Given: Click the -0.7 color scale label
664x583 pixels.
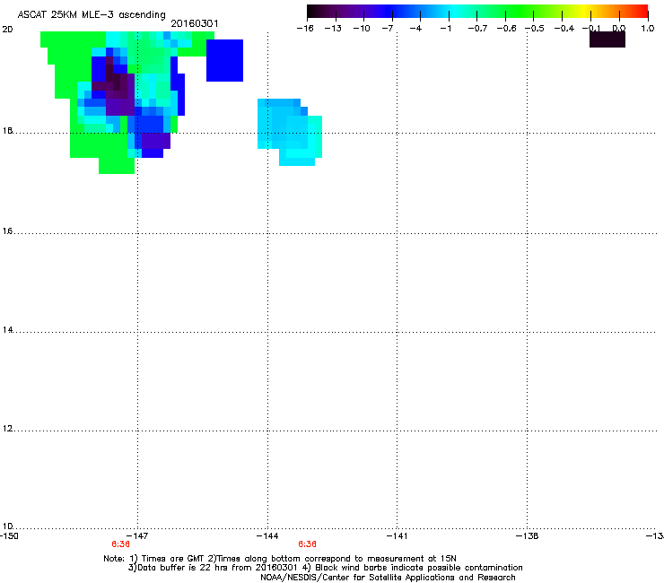Looking at the screenshot, I should pos(477,29).
